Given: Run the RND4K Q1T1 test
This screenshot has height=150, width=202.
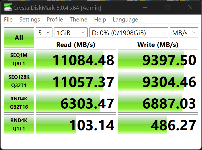Looking at the screenshot, I should pos(19,124).
